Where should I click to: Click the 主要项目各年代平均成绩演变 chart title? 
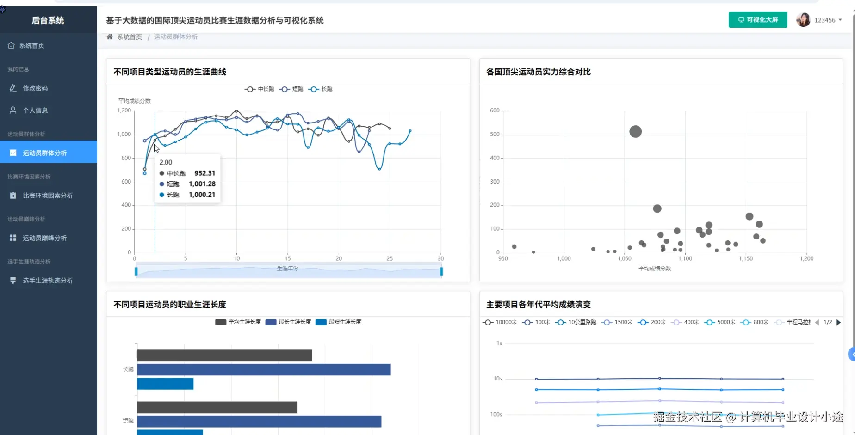[x=539, y=305]
